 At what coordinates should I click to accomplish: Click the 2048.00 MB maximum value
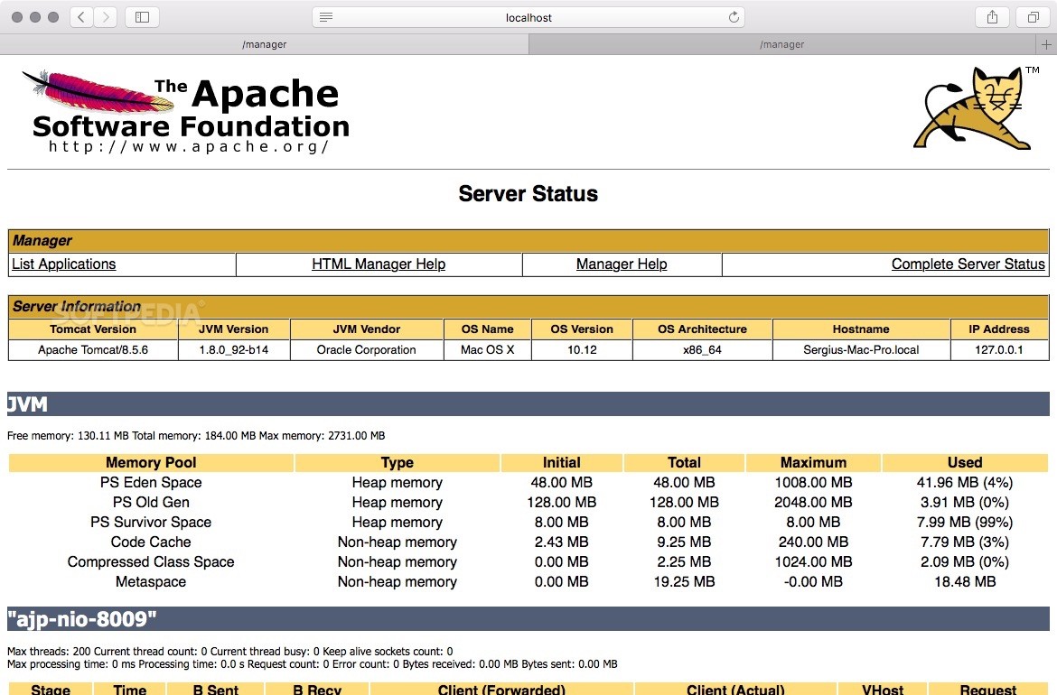tap(813, 503)
